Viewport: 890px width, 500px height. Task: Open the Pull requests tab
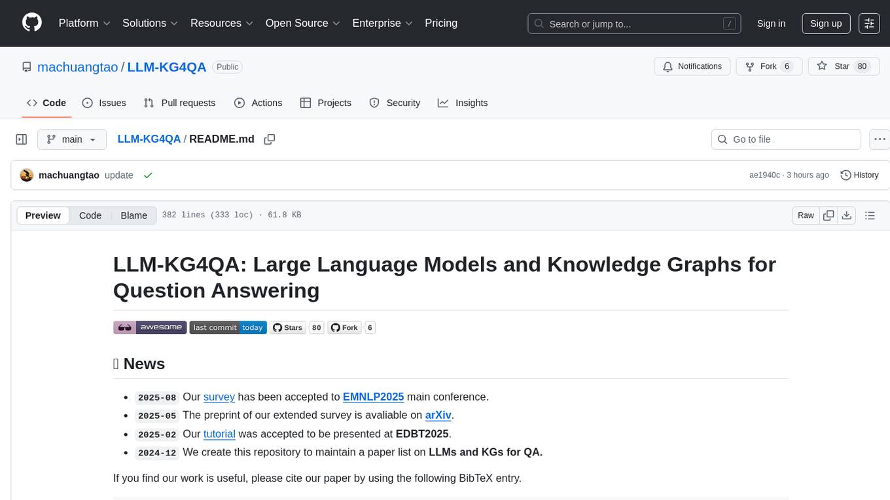pos(179,103)
